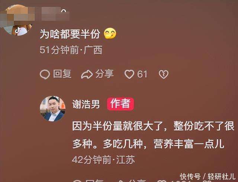Click the caret next to the blurred username

point(64,11)
